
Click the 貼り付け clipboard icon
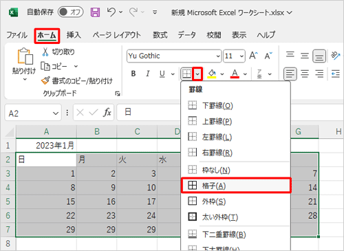25,56
